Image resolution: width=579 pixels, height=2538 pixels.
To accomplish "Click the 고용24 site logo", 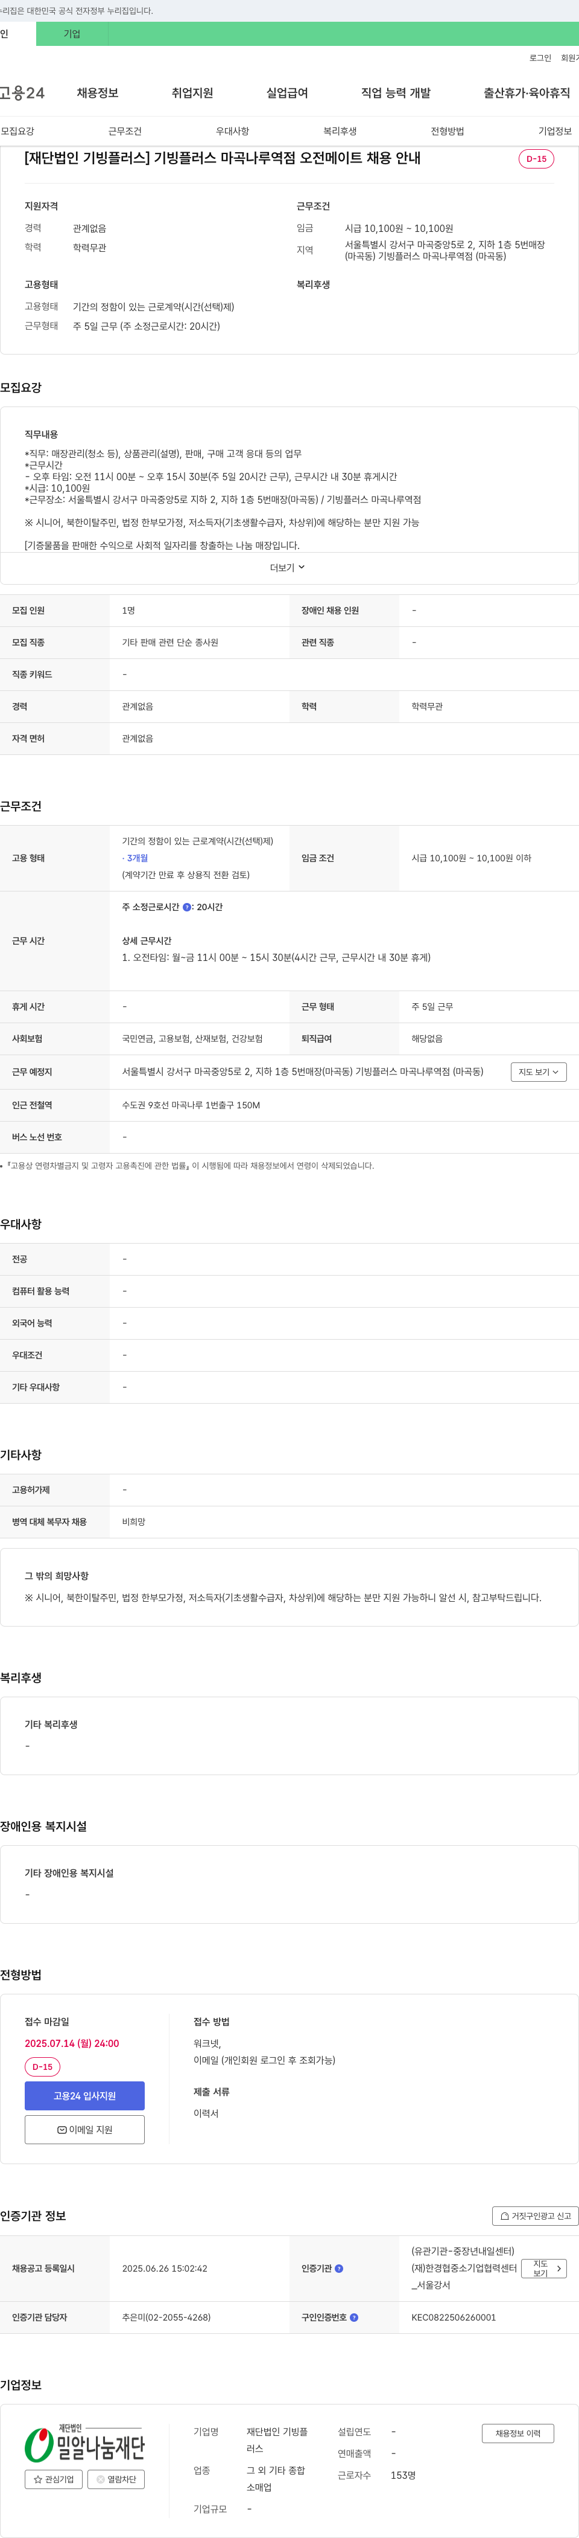I will (22, 92).
